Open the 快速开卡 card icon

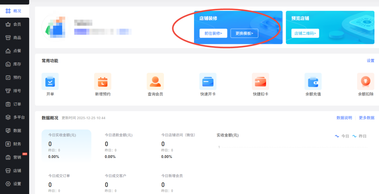(x=208, y=82)
